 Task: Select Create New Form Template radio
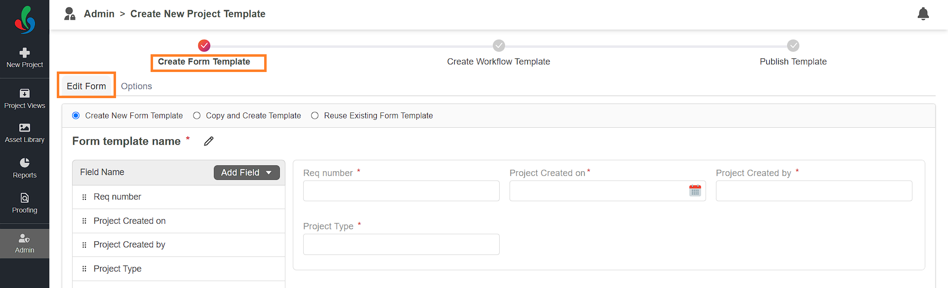[x=76, y=115]
